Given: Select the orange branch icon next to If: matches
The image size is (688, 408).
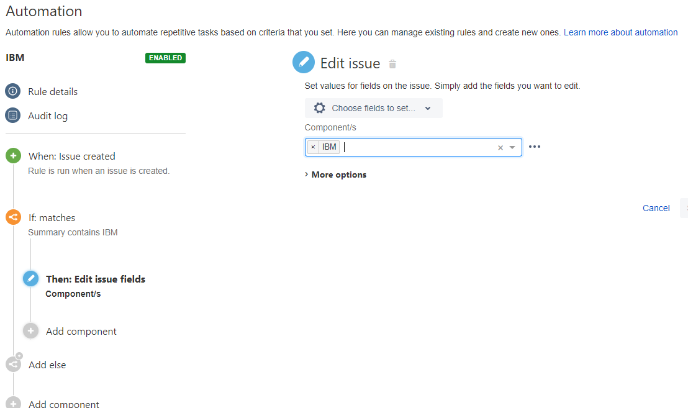Looking at the screenshot, I should point(13,217).
